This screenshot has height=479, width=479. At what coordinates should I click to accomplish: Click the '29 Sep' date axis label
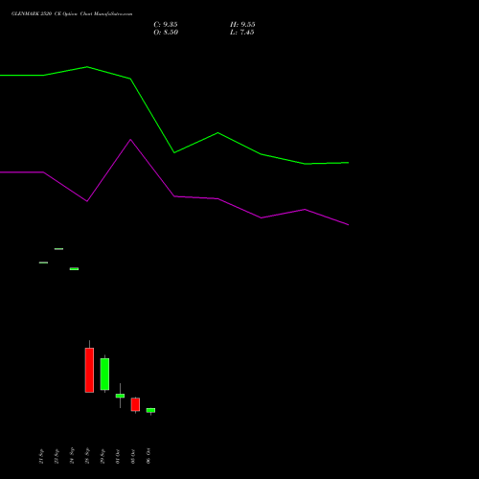(x=103, y=456)
